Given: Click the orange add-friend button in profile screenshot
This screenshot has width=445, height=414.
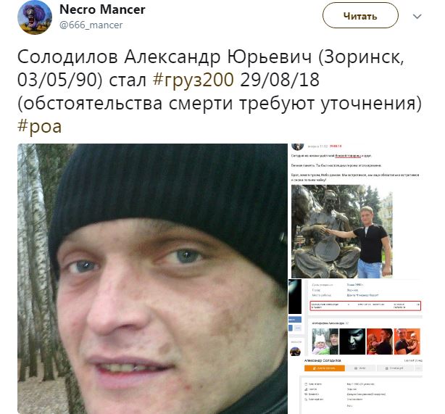Looking at the screenshot, I should coord(325,368).
